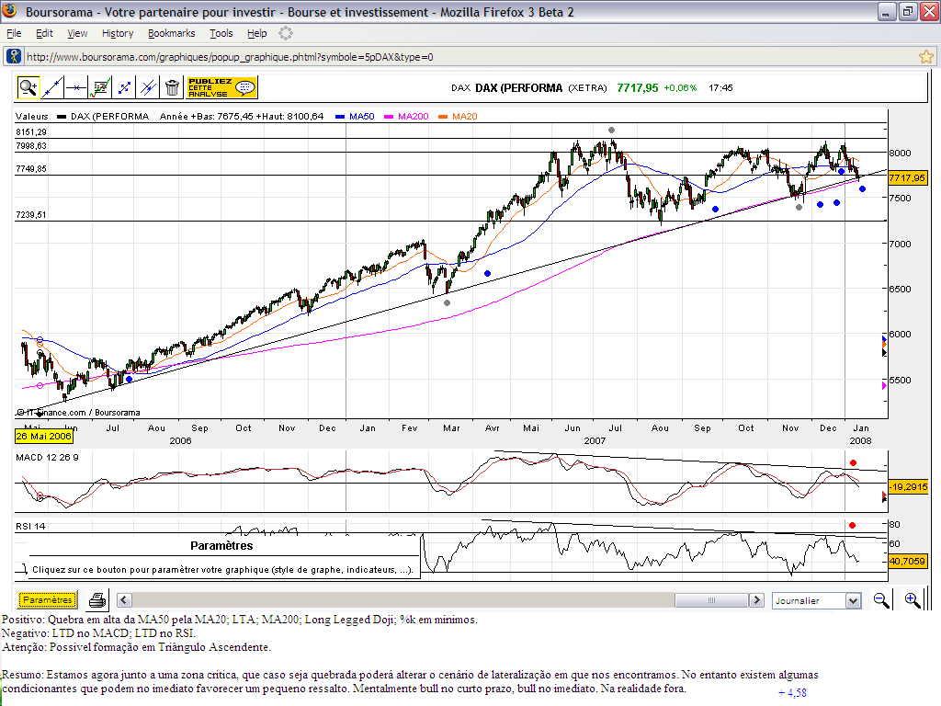The image size is (941, 706).
Task: Click the scrollbar right arrow
Action: click(x=757, y=599)
